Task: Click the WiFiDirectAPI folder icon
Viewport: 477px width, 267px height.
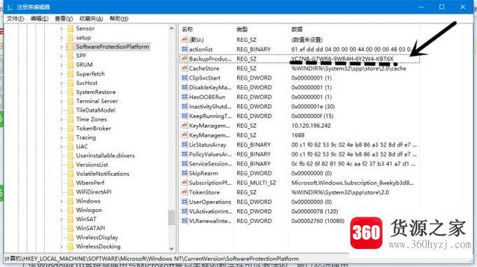Action: [x=70, y=192]
